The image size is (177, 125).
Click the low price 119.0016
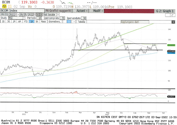101,7
